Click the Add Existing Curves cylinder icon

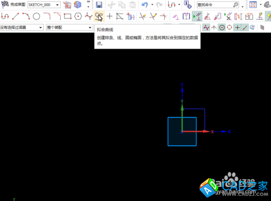(130, 16)
